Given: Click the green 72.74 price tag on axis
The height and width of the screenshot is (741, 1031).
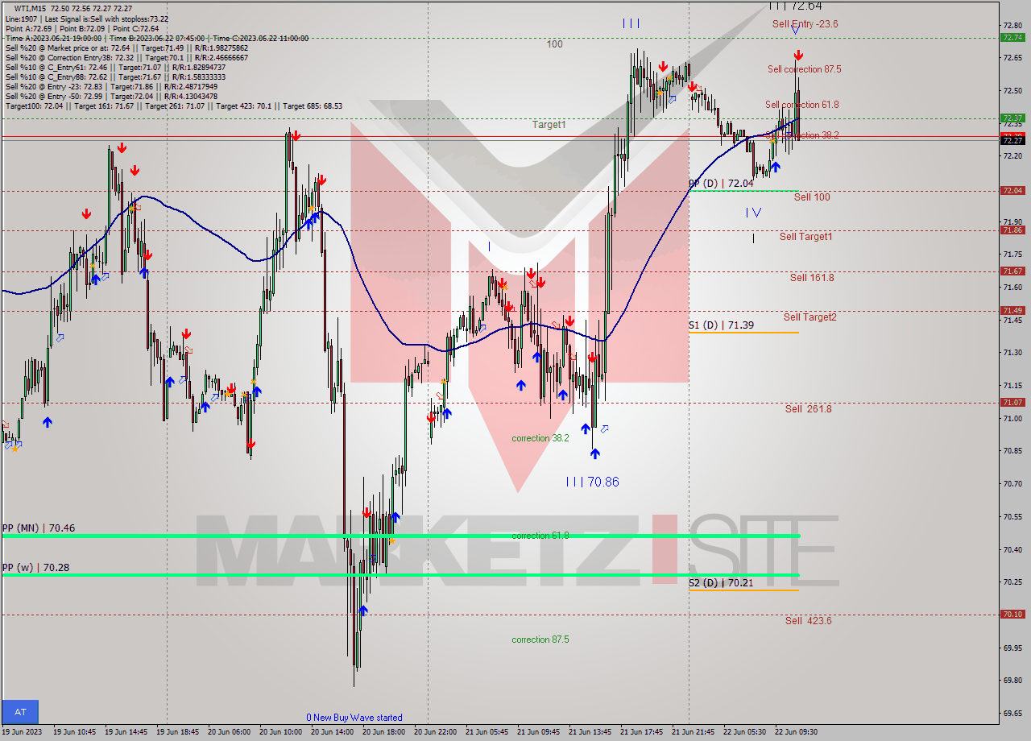Looking at the screenshot, I should coord(1012,37).
